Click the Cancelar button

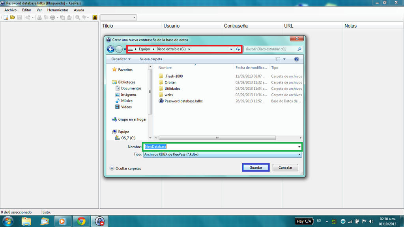click(285, 167)
